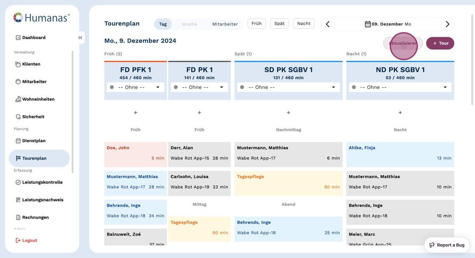Go to previous day arrow

[328, 24]
